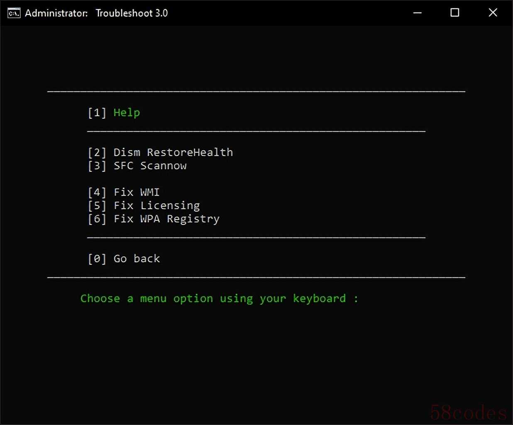The image size is (513, 425).
Task: Click the [0] bracket number beside Go back
Action: coord(97,259)
